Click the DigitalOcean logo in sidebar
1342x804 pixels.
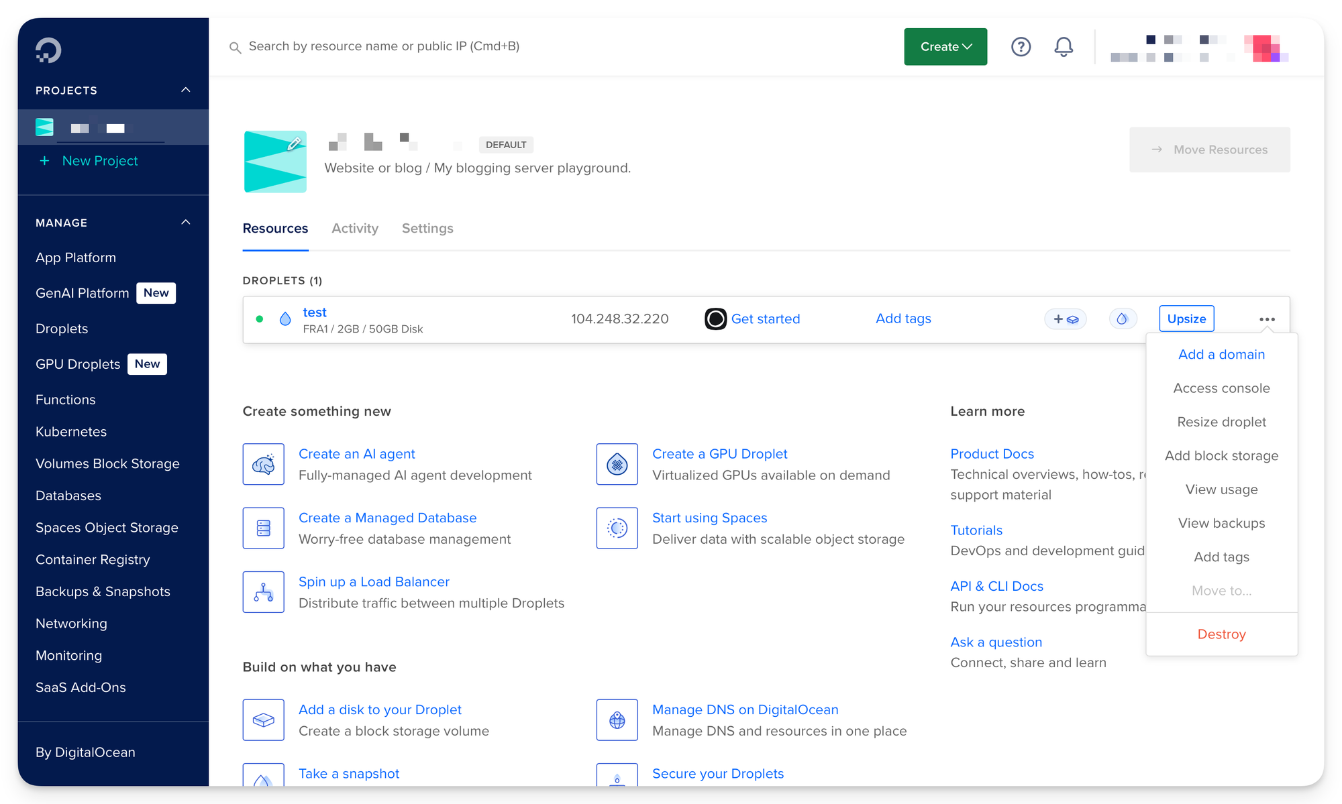[48, 50]
